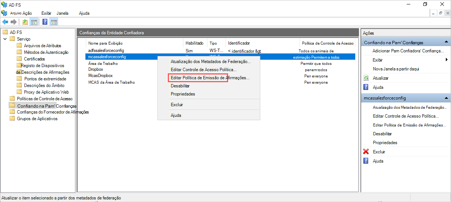Sort by Política de Controle de Acesso header
The height and width of the screenshot is (202, 451).
pyautogui.click(x=328, y=43)
